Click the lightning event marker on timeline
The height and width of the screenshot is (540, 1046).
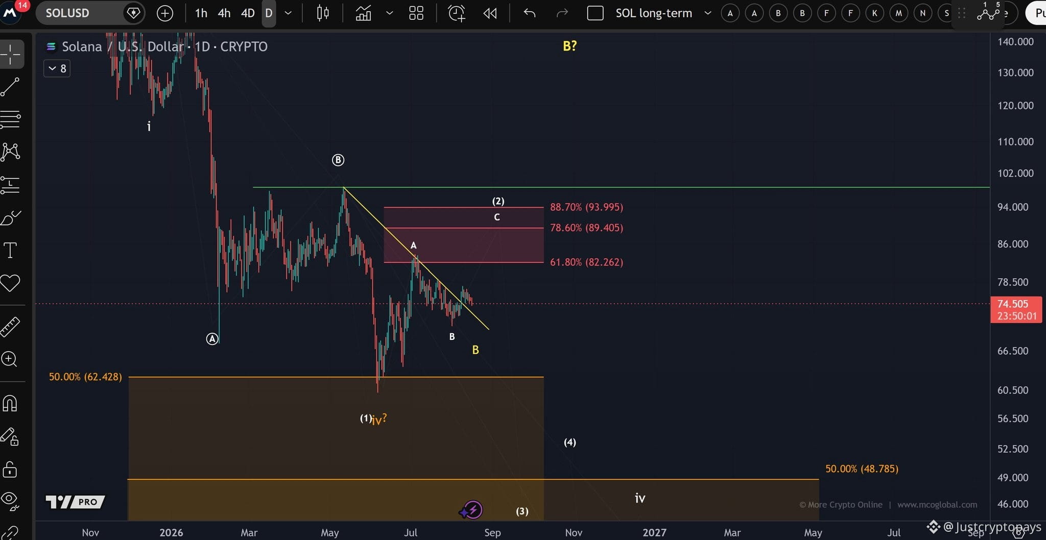tap(473, 509)
